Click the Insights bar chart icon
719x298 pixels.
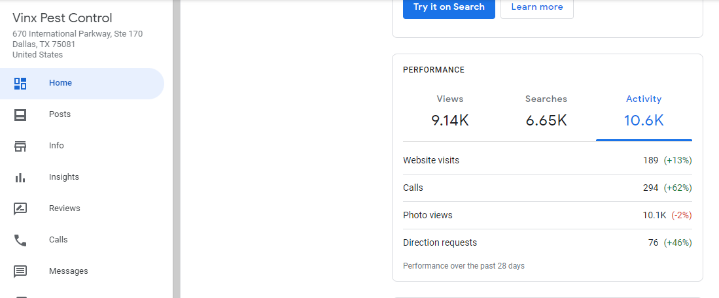[20, 177]
